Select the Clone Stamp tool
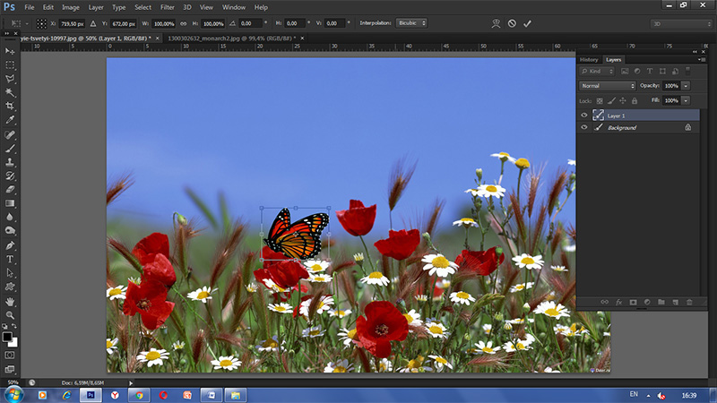Screen dimensions: 717x403 click(10, 162)
